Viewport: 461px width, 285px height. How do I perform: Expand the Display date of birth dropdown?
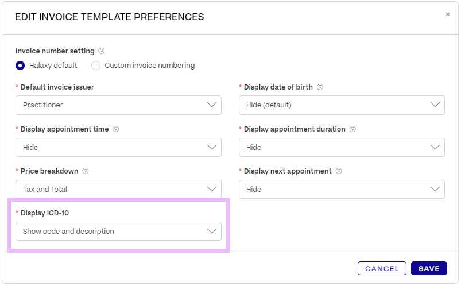[x=342, y=105]
